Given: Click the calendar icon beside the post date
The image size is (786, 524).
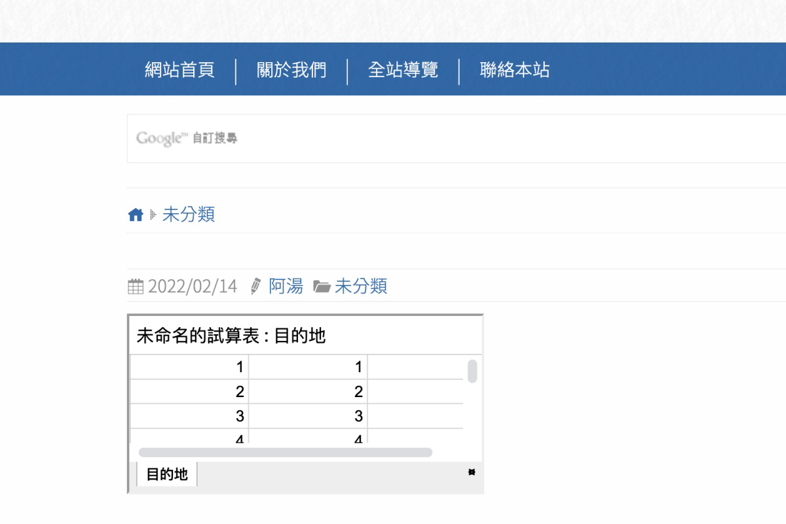Looking at the screenshot, I should pos(134,286).
